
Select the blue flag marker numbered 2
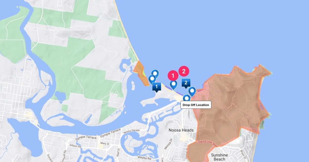pyautogui.click(x=186, y=83)
